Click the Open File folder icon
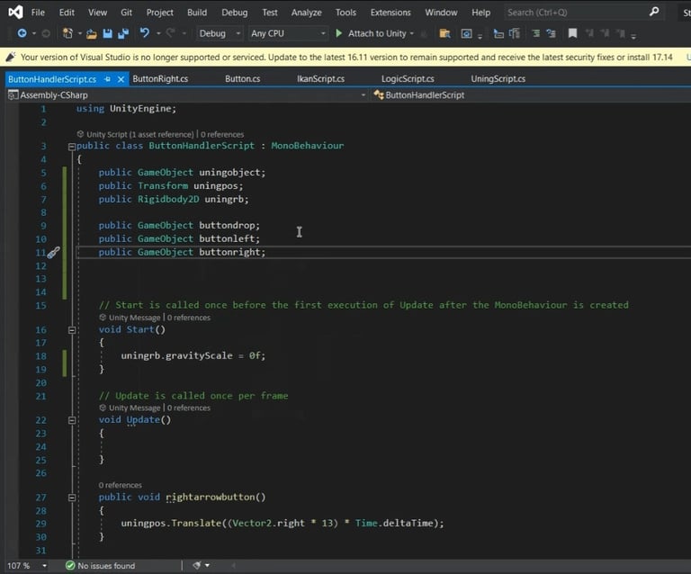Viewport: 691px width, 574px height. (94, 33)
